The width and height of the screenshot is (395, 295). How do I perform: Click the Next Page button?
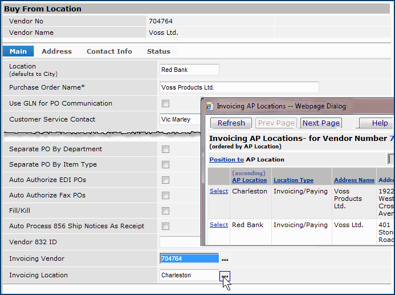[321, 123]
